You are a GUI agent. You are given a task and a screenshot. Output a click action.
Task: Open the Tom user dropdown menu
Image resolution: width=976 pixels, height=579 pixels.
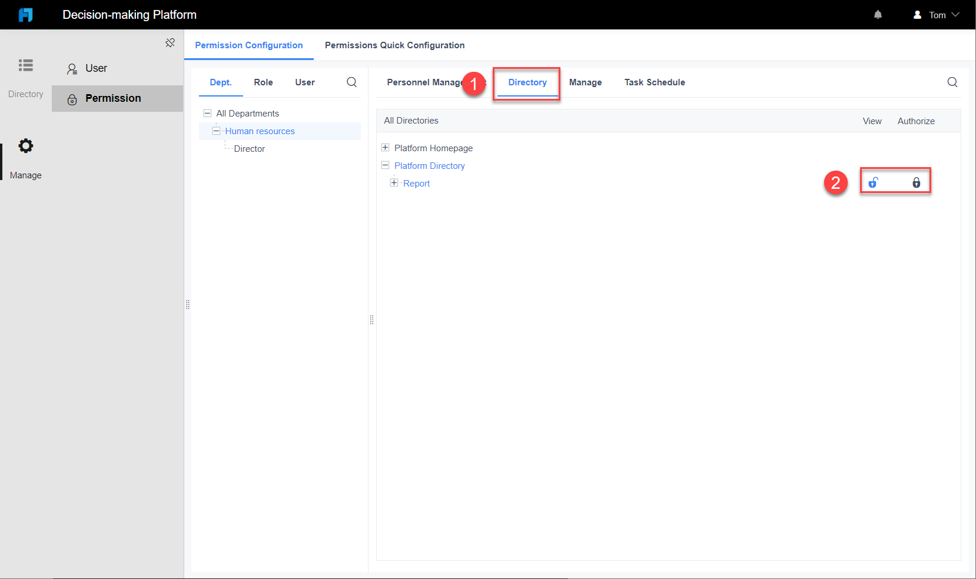point(937,14)
